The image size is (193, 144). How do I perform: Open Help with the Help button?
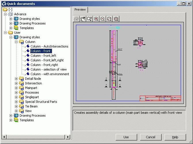click(x=175, y=137)
